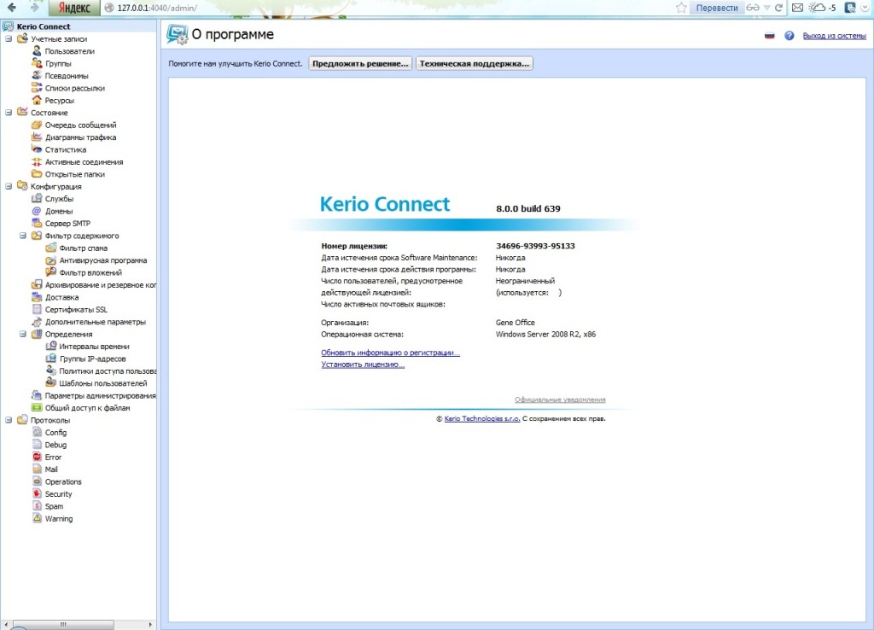Click the browser back arrow
Viewport: 874px width, 630px height.
point(12,7)
